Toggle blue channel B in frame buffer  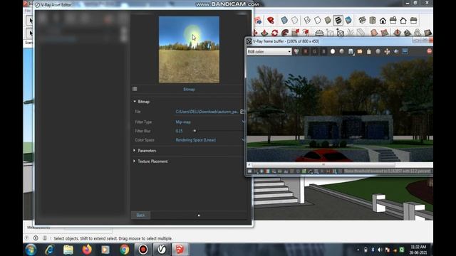point(323,51)
